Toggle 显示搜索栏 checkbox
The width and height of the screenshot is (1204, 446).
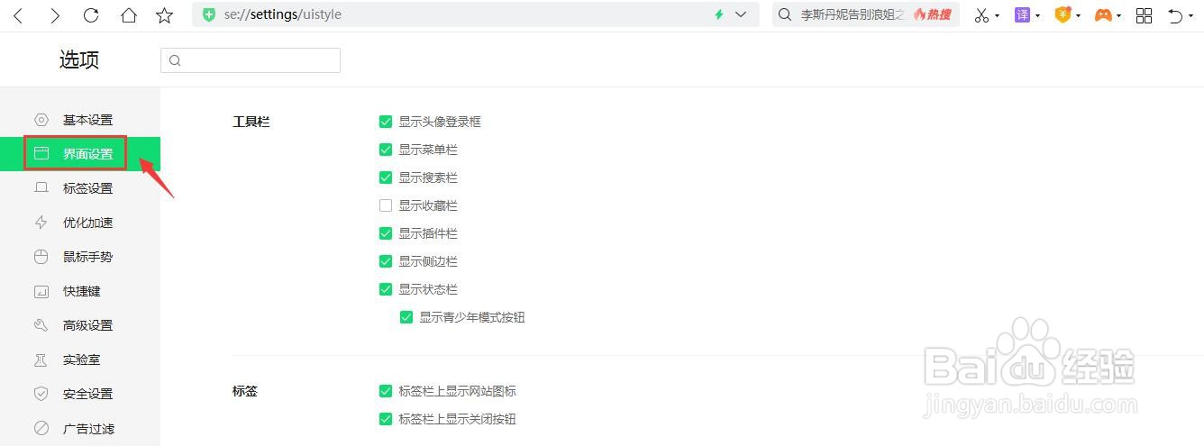click(386, 177)
